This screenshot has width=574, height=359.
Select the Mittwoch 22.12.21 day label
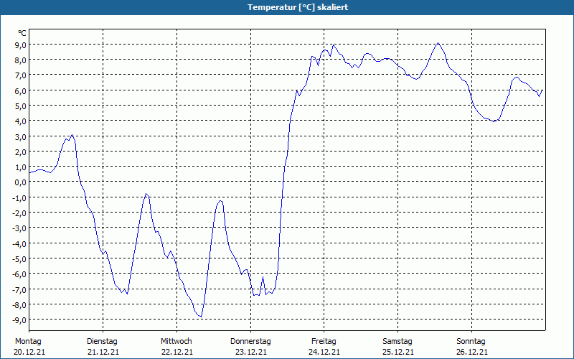177,347
